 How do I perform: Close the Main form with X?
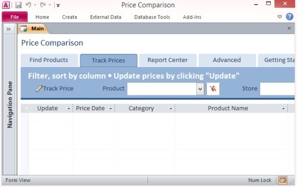tap(289, 28)
